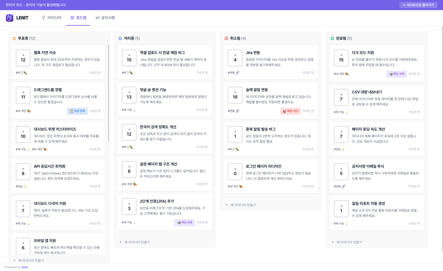This screenshot has height=271, width=443.
Task: Click #연동 tag on 공지사항 이메일 푸시
Action: click(340, 186)
